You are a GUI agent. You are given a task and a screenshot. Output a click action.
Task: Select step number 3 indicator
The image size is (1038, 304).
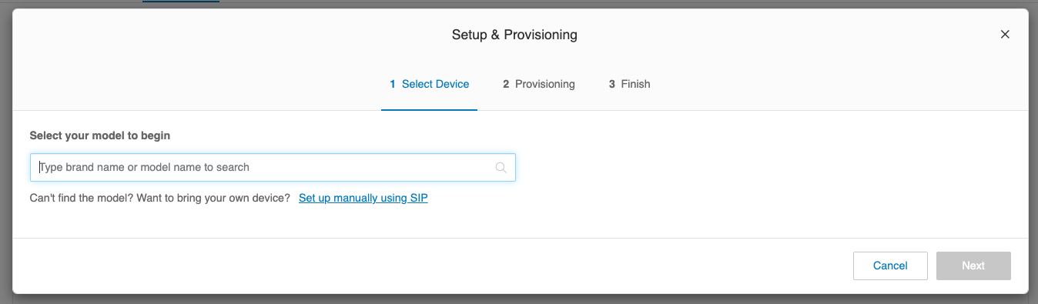pyautogui.click(x=612, y=84)
